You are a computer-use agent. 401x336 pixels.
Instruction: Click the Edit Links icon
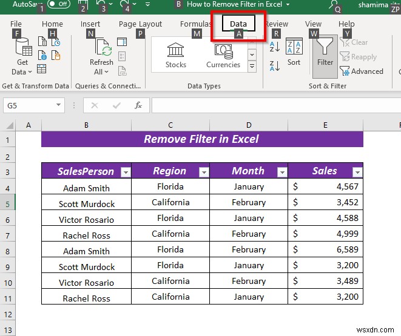[x=122, y=71]
